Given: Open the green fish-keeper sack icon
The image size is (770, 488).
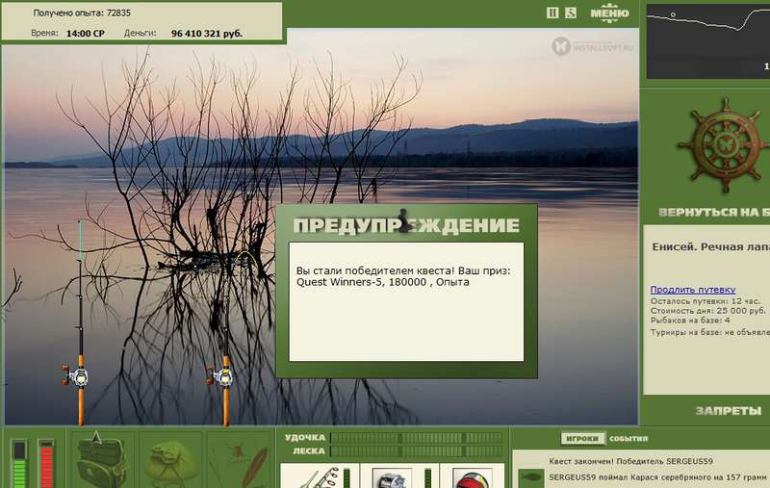Looking at the screenshot, I should (171, 461).
